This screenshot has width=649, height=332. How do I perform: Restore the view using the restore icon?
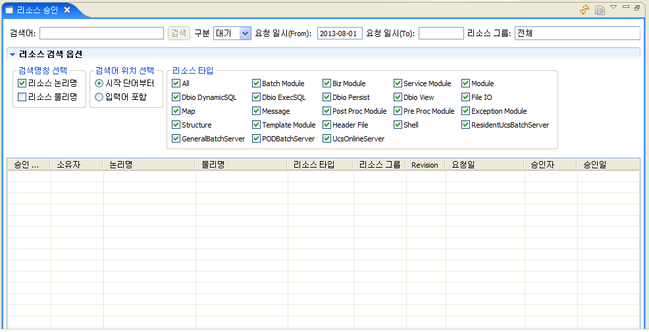(x=637, y=7)
